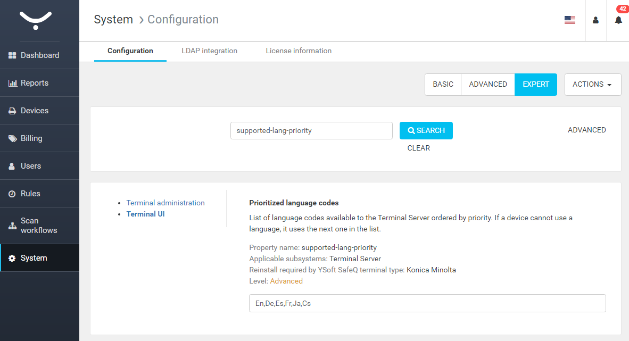
Task: Open the License information tab
Action: point(299,51)
